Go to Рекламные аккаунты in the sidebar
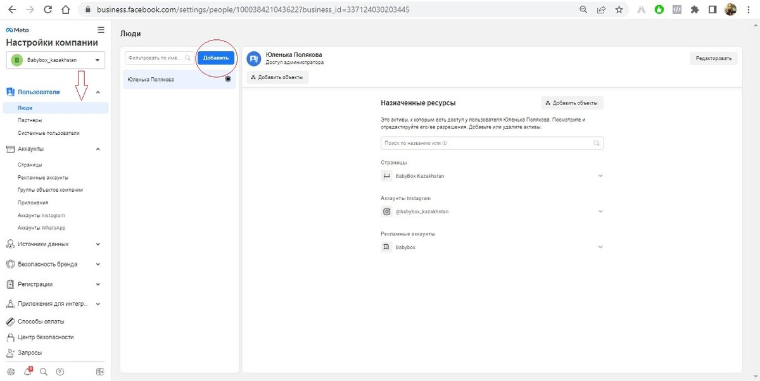This screenshot has width=760, height=381. [x=43, y=177]
